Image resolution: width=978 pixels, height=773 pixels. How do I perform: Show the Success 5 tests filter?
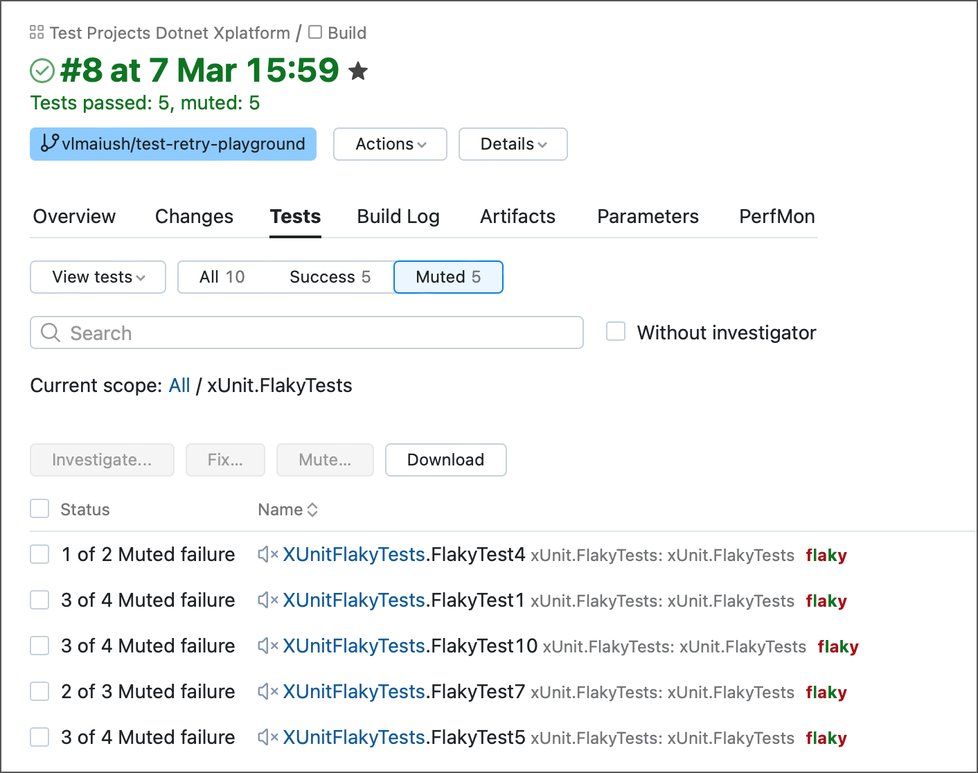click(x=330, y=277)
